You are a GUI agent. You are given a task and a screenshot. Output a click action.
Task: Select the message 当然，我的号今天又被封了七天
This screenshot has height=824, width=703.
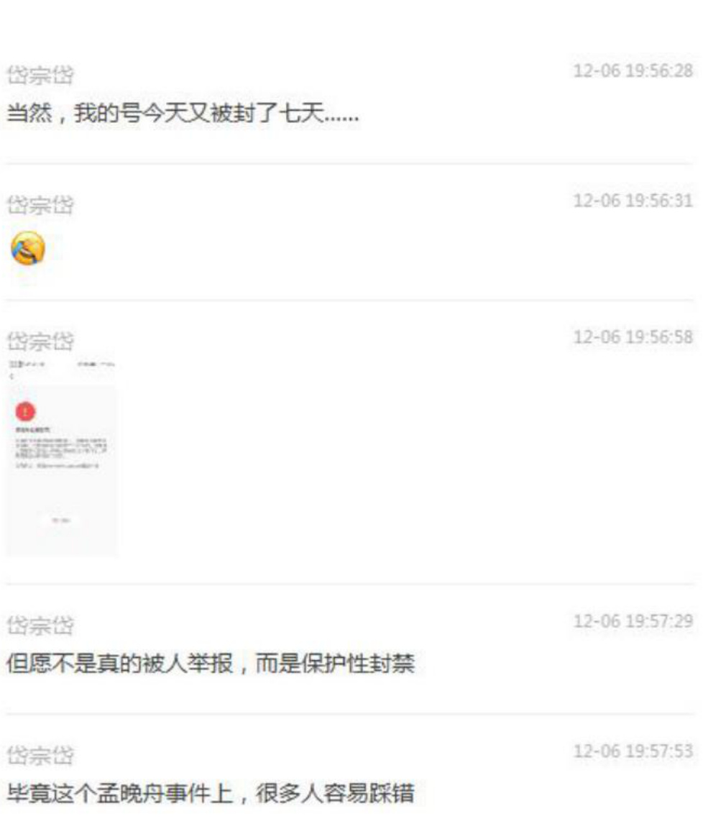coord(183,113)
